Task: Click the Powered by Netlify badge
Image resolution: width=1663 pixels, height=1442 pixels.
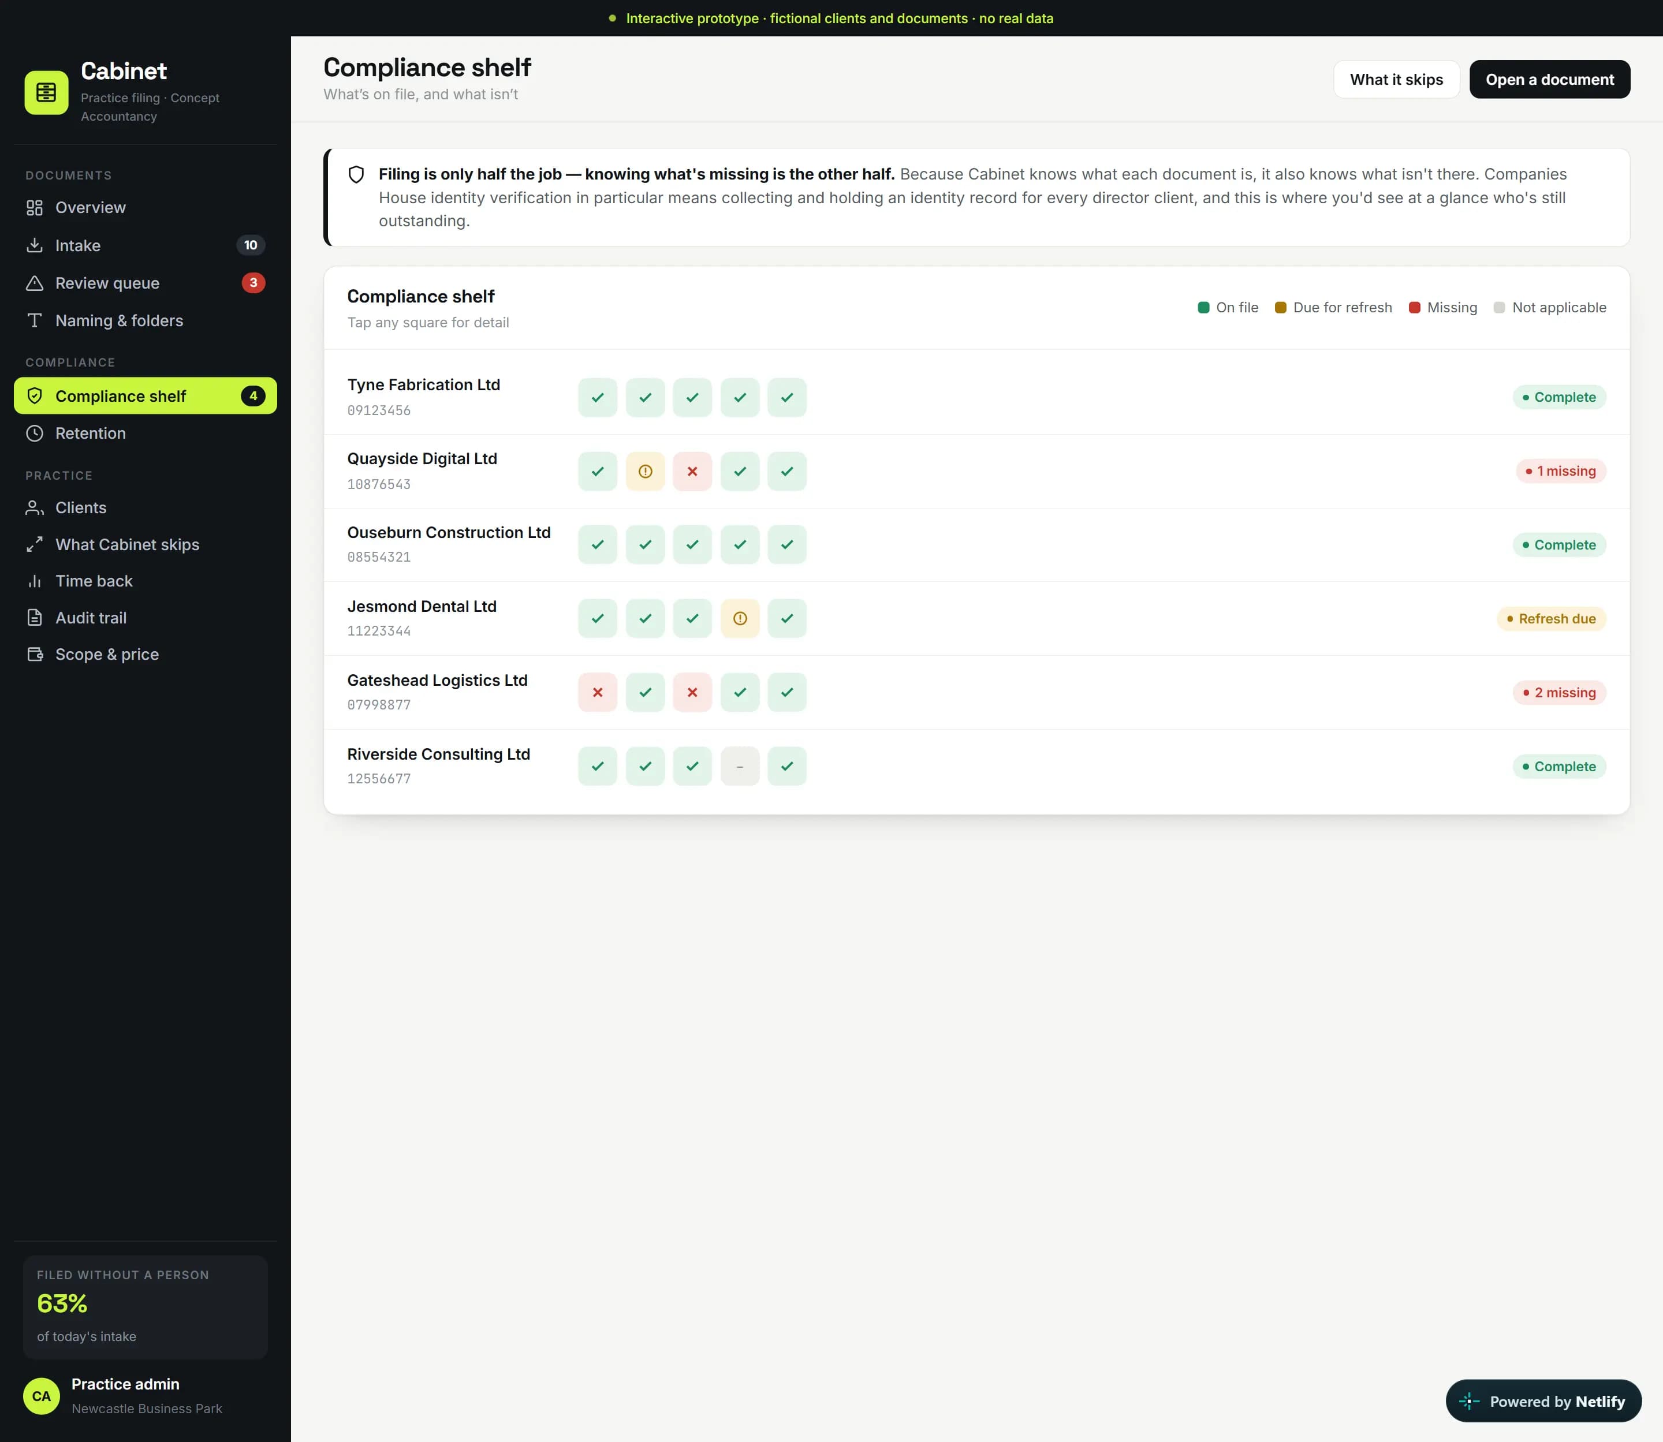Action: [1543, 1401]
